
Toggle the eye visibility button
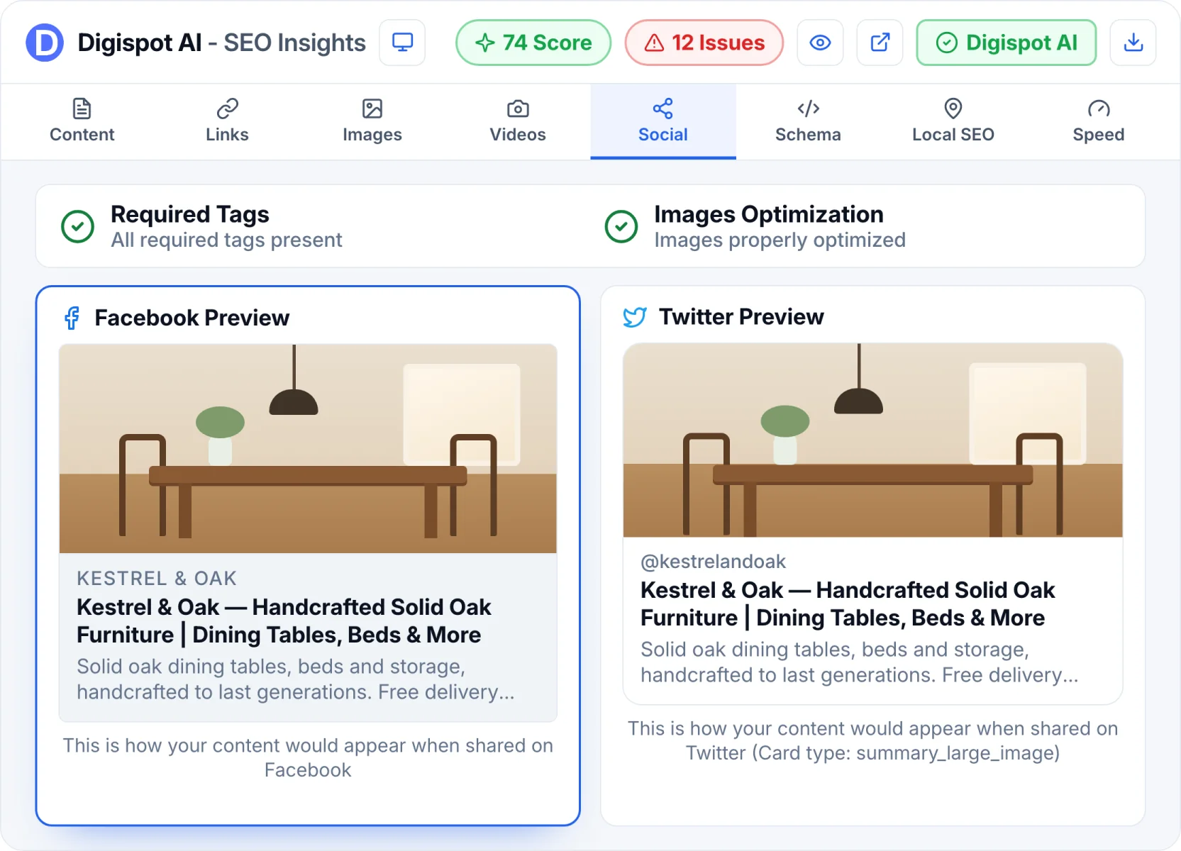click(820, 43)
